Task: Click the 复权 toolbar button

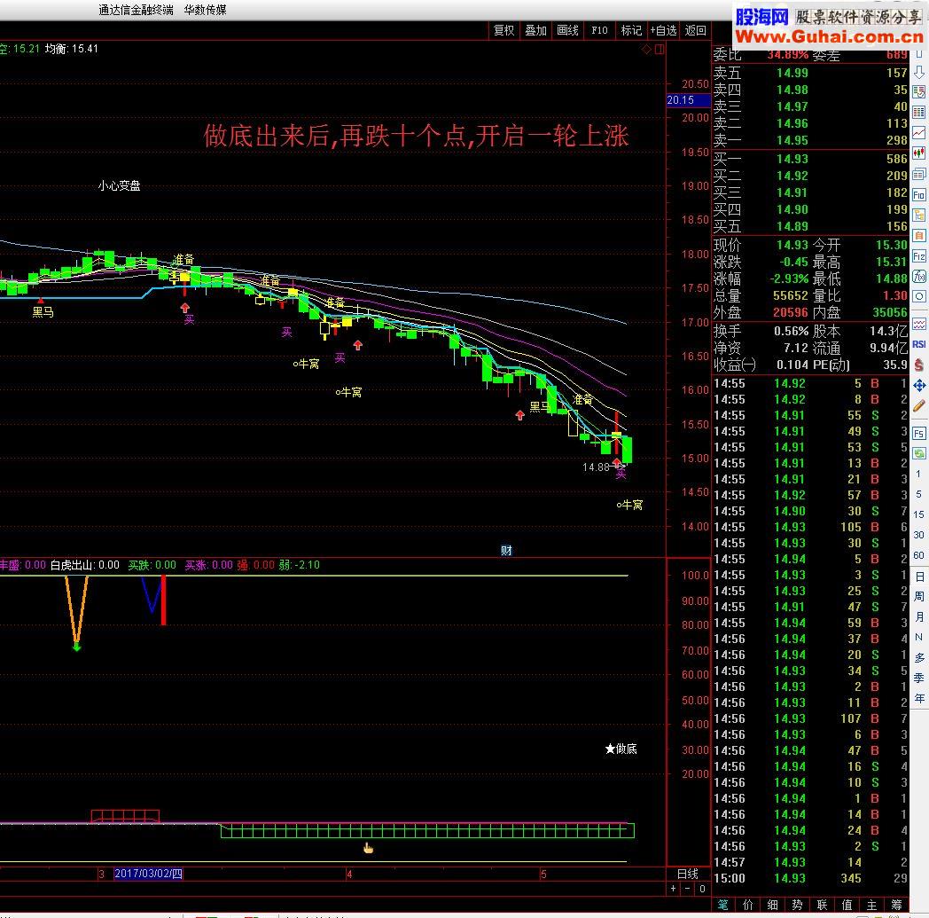Action: (x=504, y=30)
